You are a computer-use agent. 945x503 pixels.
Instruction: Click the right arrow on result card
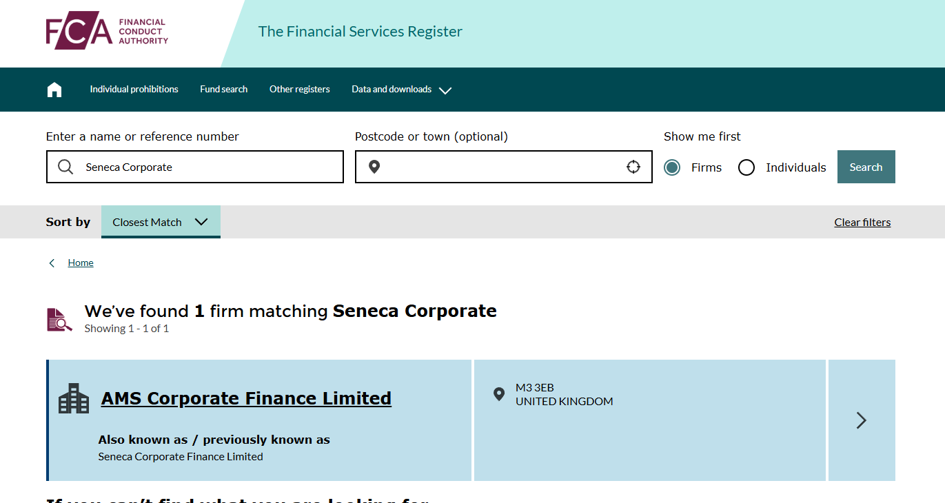861,420
